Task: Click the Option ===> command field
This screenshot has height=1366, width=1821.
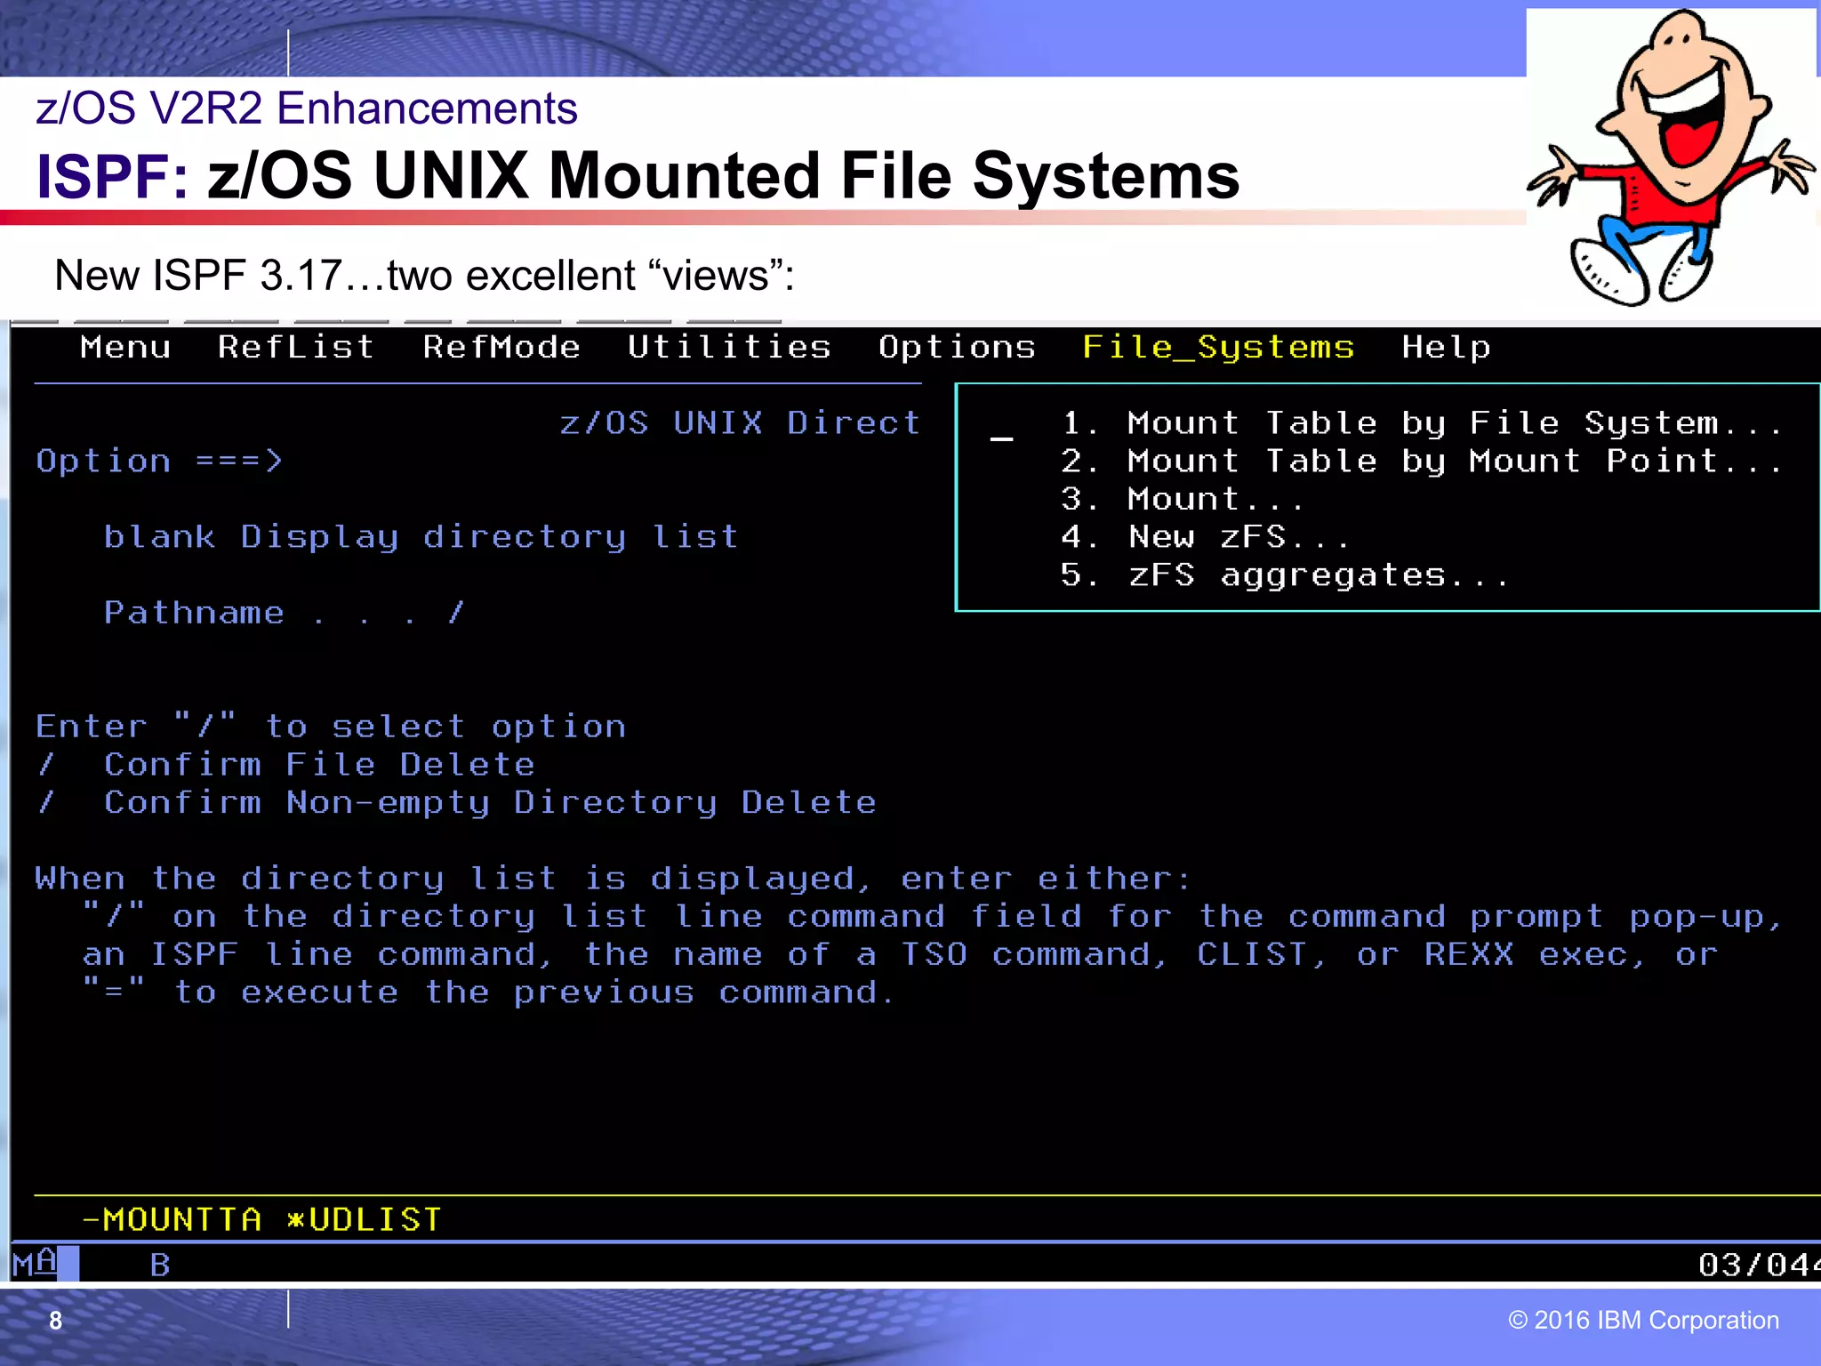Action: 605,462
